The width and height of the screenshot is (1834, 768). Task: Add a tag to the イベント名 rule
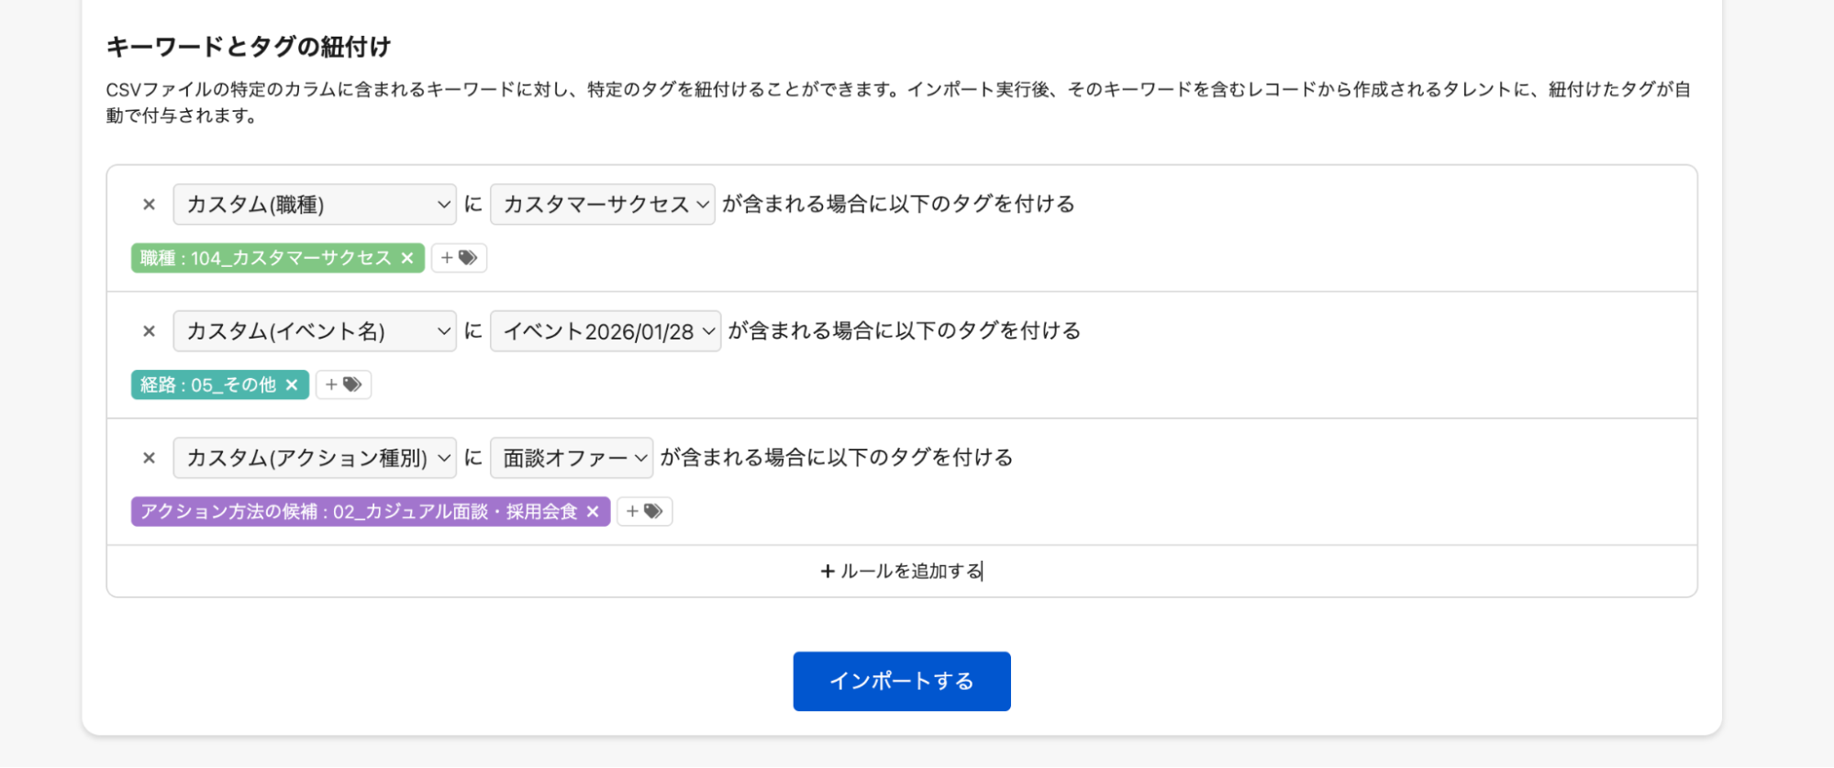click(343, 385)
